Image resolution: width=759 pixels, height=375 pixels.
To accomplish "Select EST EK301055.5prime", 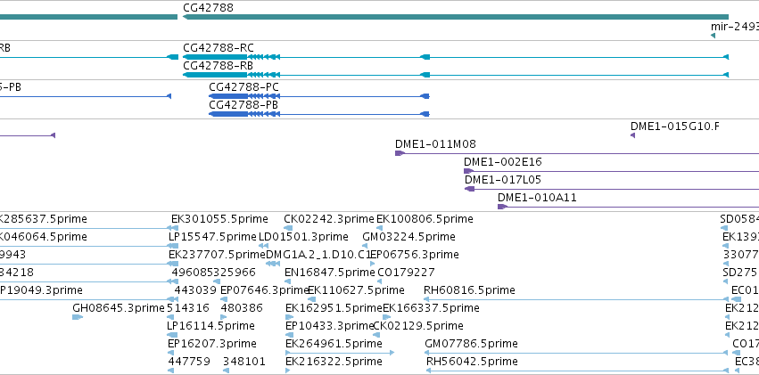I will coord(219,219).
